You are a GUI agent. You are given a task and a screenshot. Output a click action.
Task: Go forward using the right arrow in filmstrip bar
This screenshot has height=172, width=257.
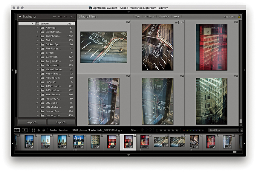click(x=44, y=130)
